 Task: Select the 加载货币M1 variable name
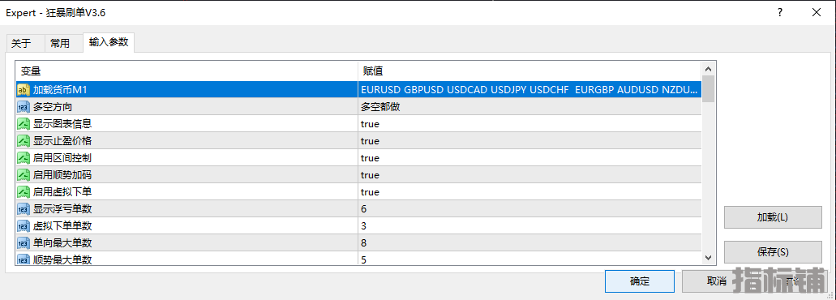[60, 90]
